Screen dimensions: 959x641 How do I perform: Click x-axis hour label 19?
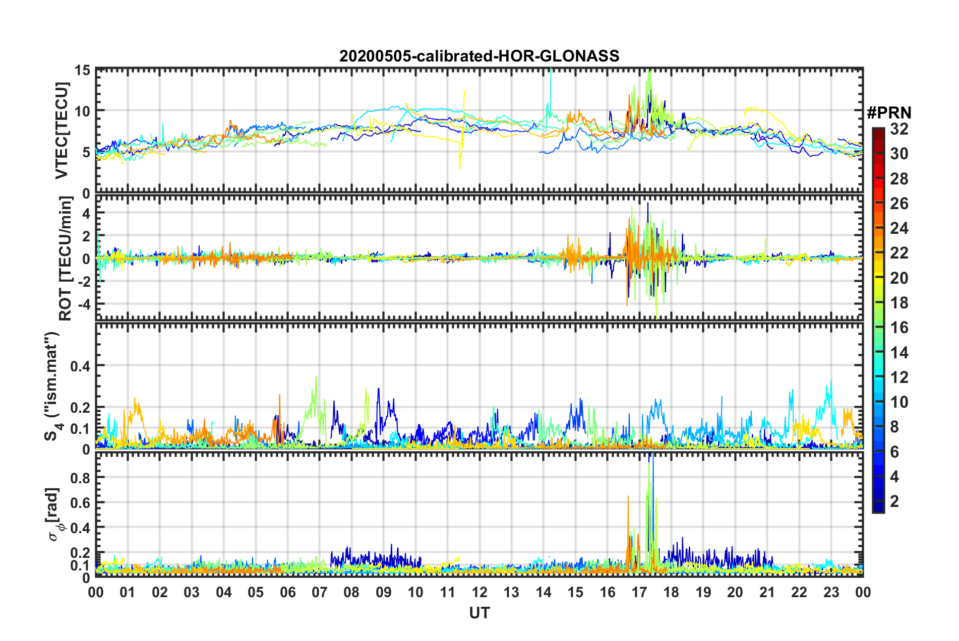703,592
